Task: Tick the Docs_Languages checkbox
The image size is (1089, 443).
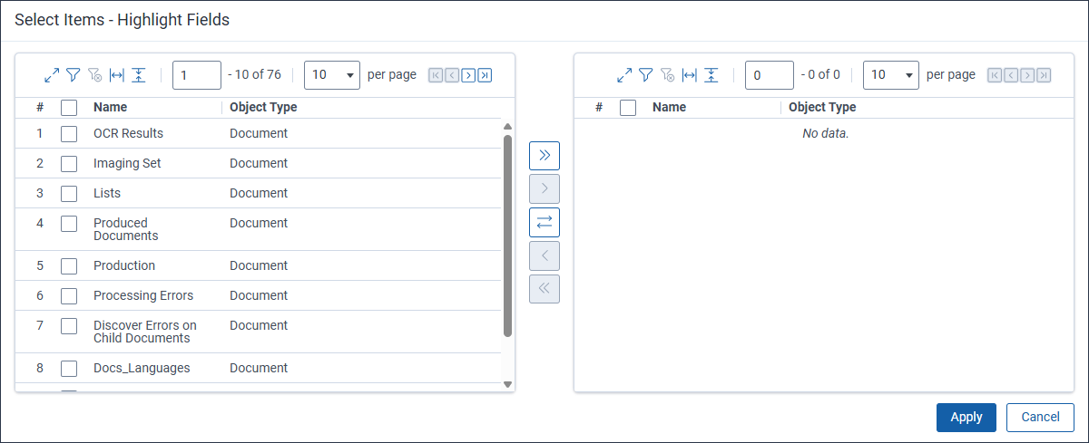Action: coord(69,369)
